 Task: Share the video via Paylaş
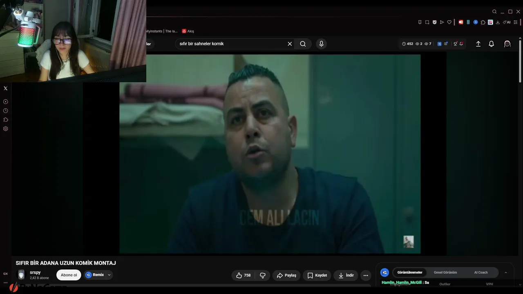click(286, 275)
